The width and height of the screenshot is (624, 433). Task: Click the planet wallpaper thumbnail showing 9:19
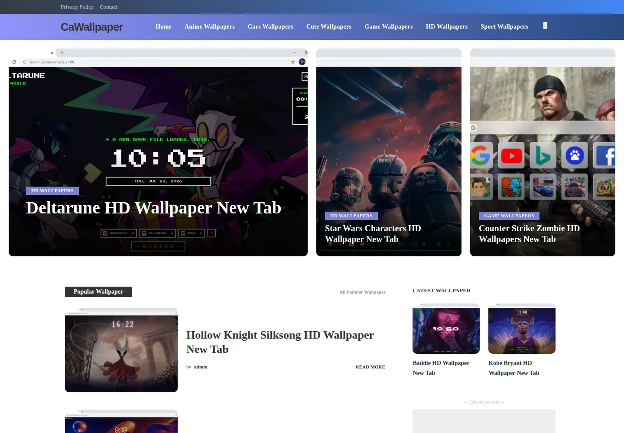121,421
